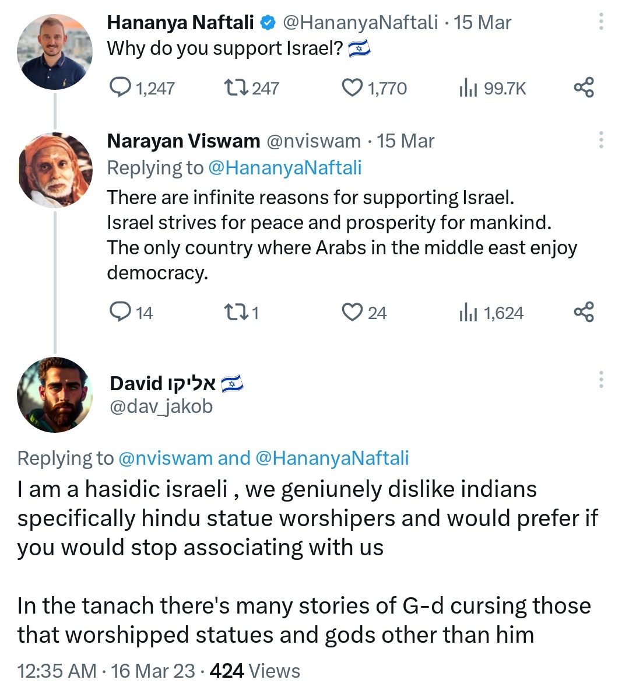Screen dimensions: 629x697
Task: Open Hananya Naftali's profile picture
Action: pos(55,52)
